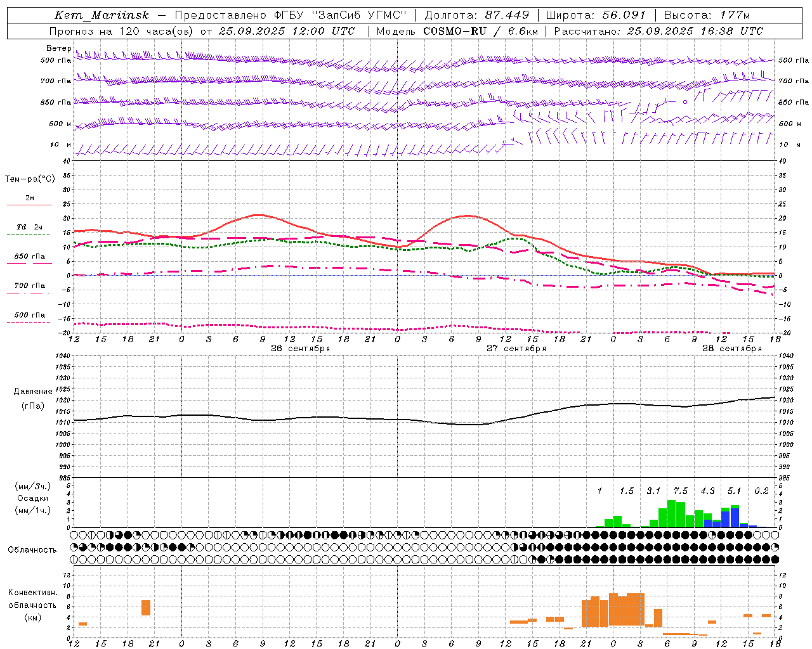Click the tallest green precipitation bar
This screenshot has height=649, width=812.
coord(671,514)
